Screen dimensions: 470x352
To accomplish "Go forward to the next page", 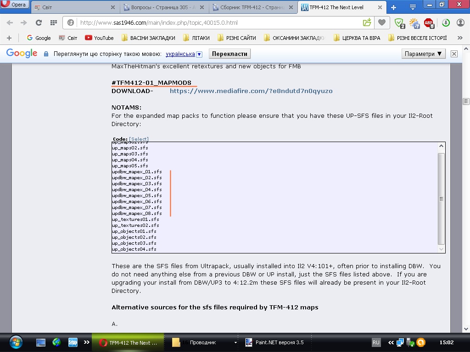I will pos(24,22).
